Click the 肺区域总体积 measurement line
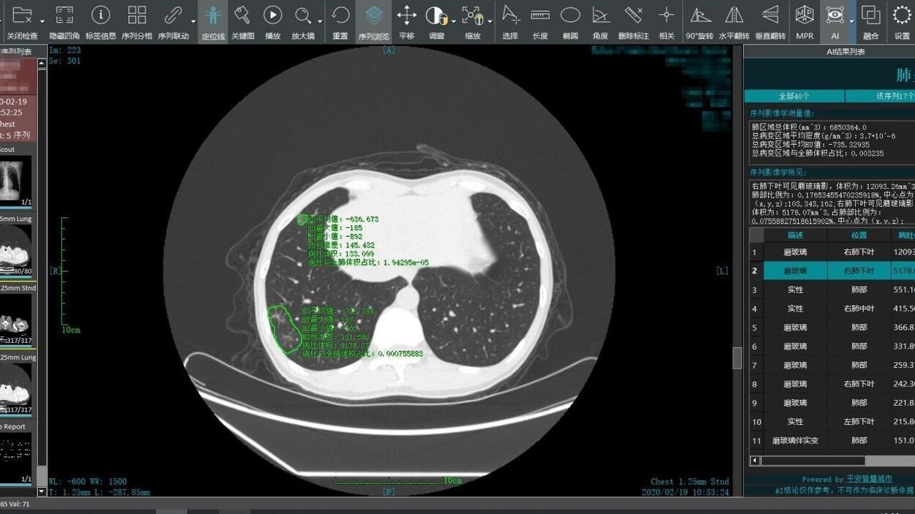This screenshot has width=915, height=514. [809, 127]
